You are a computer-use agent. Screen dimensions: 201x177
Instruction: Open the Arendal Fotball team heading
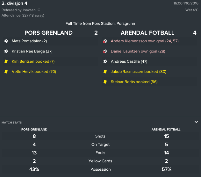[x=147, y=33]
